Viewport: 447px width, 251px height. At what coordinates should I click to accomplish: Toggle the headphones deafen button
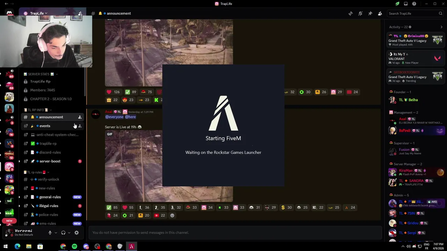coord(63,233)
